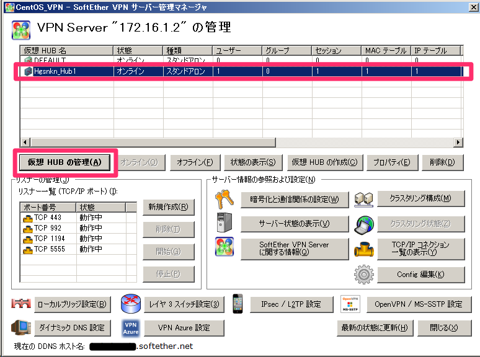Click the TCP 443 listener icon
The width and height of the screenshot is (480, 357).
click(28, 218)
